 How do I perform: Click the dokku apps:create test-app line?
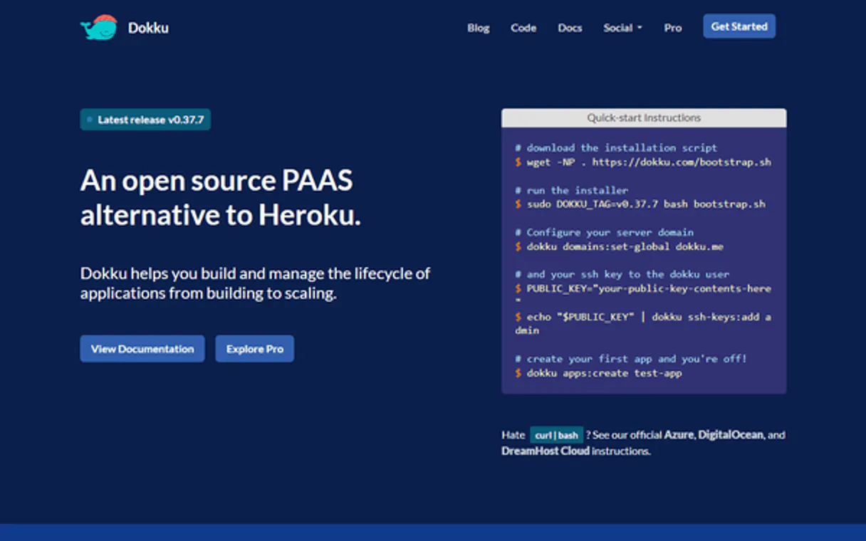coord(603,373)
